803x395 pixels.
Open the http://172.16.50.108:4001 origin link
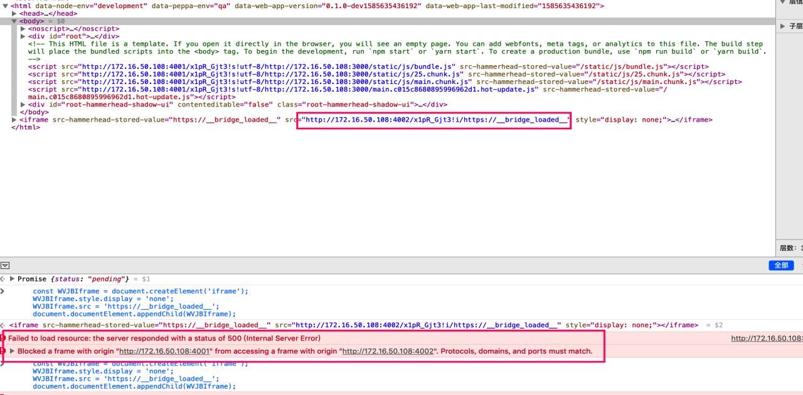tap(166, 351)
